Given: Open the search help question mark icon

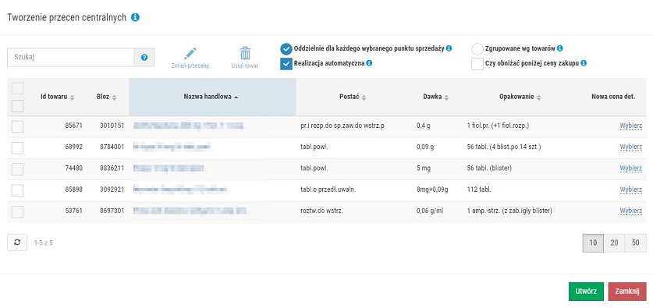Looking at the screenshot, I should (x=144, y=58).
